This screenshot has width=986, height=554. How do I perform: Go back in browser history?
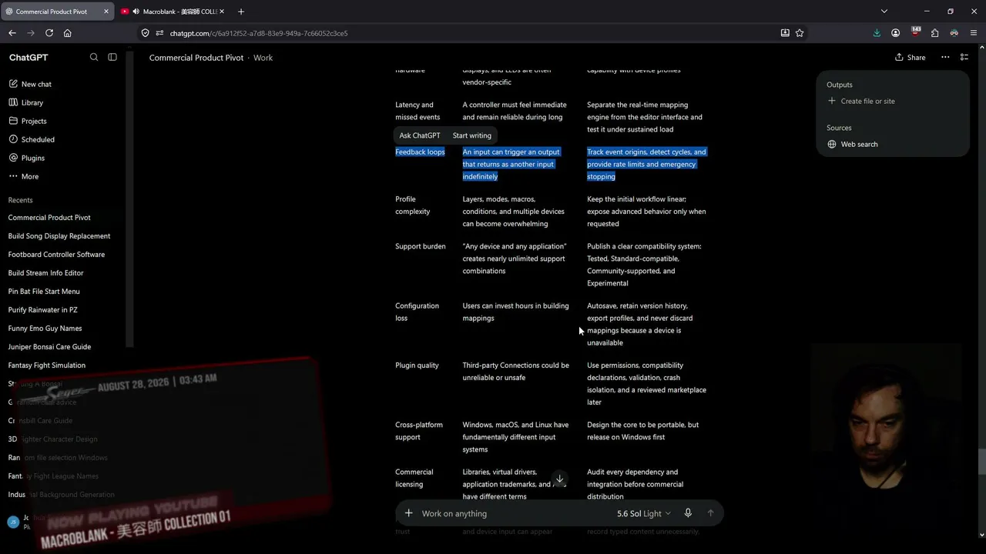(x=12, y=33)
